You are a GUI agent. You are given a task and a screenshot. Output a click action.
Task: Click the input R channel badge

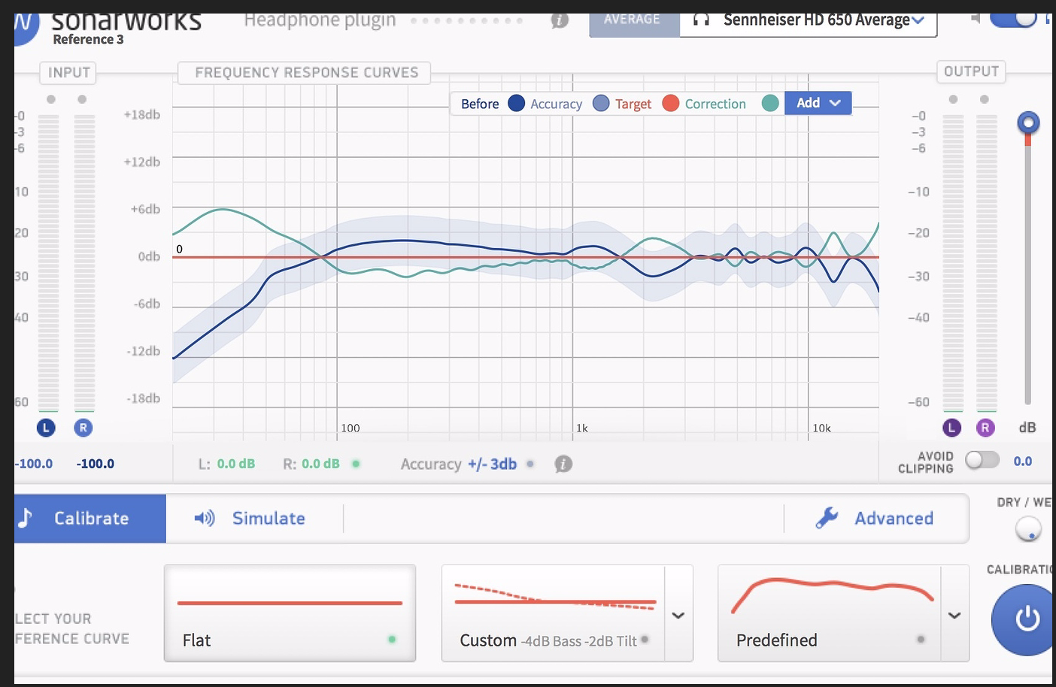[83, 428]
